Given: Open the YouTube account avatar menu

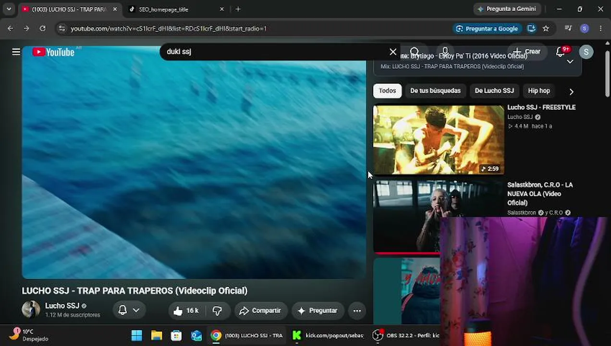Looking at the screenshot, I should [586, 52].
